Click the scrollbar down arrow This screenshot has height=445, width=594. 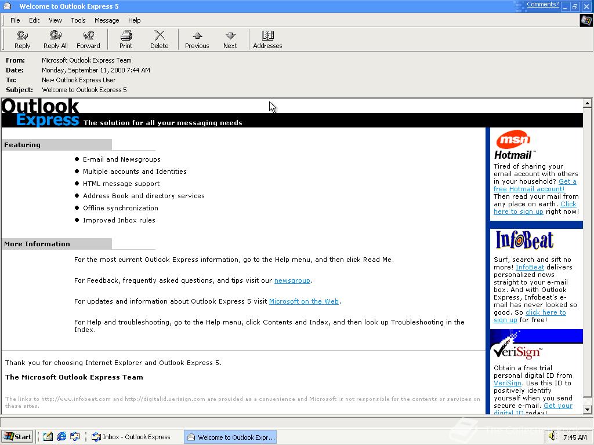coord(587,410)
